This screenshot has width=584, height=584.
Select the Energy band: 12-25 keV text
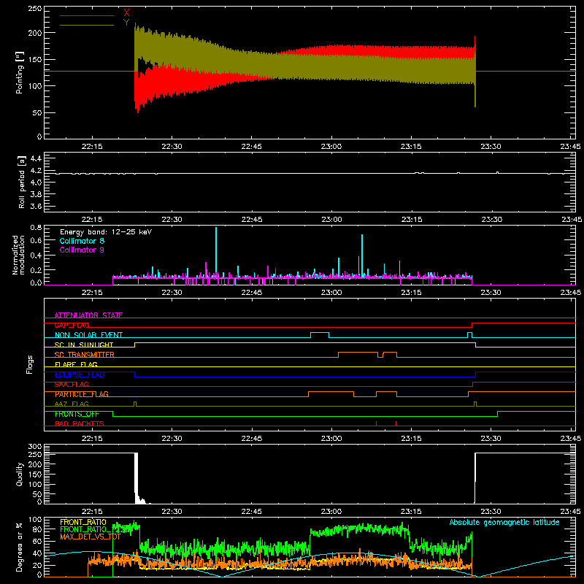click(106, 232)
